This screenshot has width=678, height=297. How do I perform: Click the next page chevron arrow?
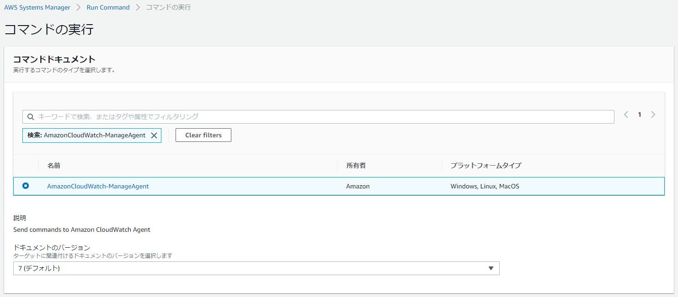[x=653, y=115]
